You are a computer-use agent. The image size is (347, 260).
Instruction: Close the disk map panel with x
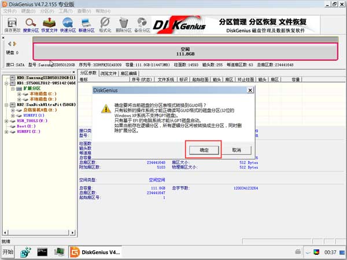tap(3, 38)
